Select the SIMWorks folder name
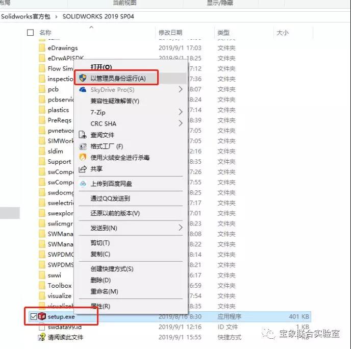Image resolution: width=351 pixels, height=349 pixels. click(60, 141)
